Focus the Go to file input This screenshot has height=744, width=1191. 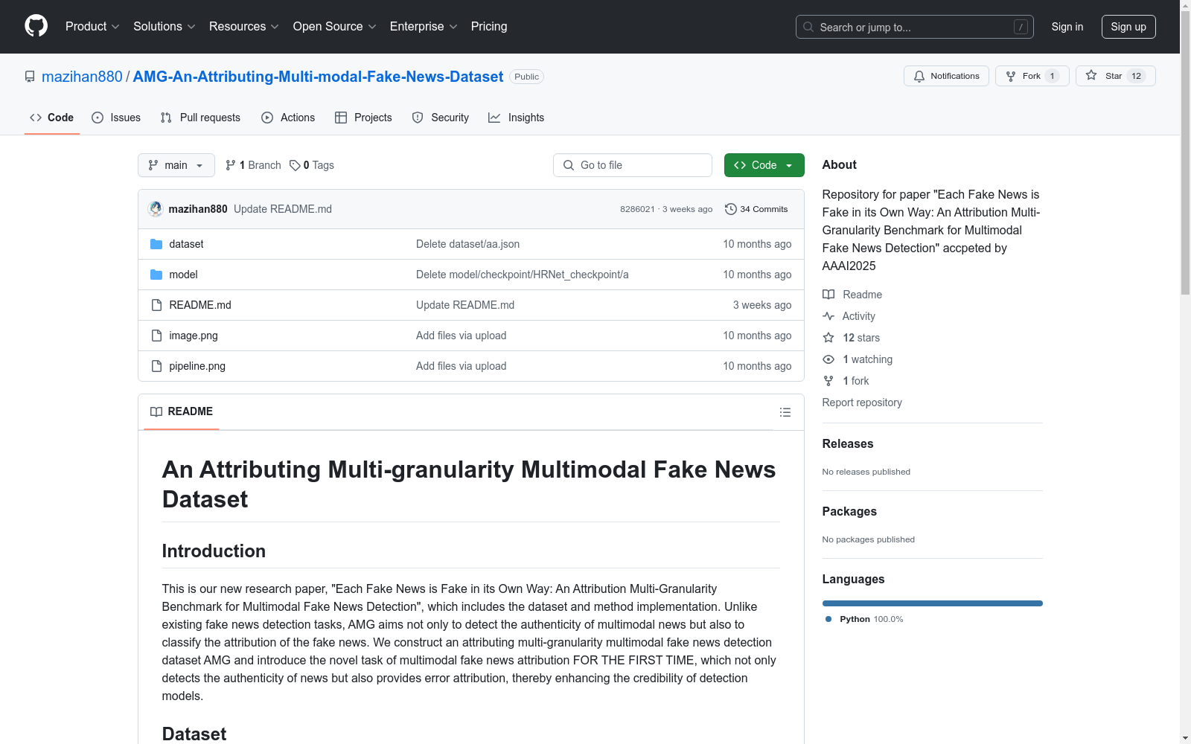tap(633, 165)
